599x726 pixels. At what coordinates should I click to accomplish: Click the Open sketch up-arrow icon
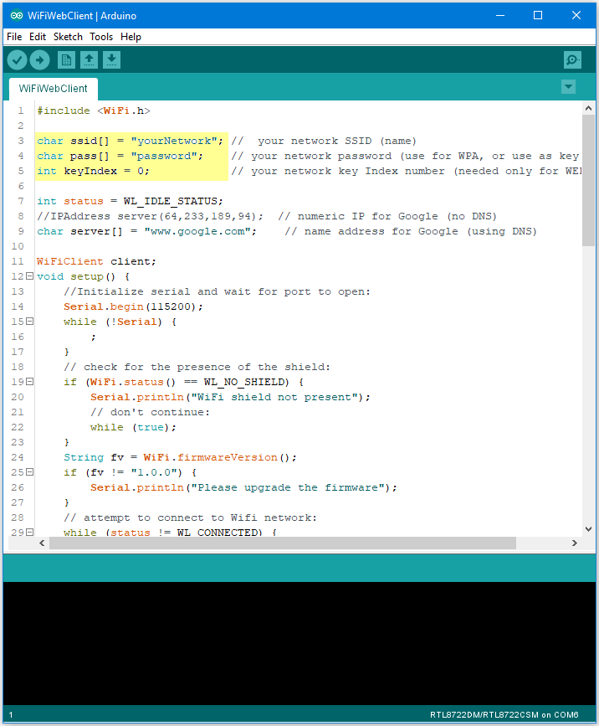(x=89, y=59)
